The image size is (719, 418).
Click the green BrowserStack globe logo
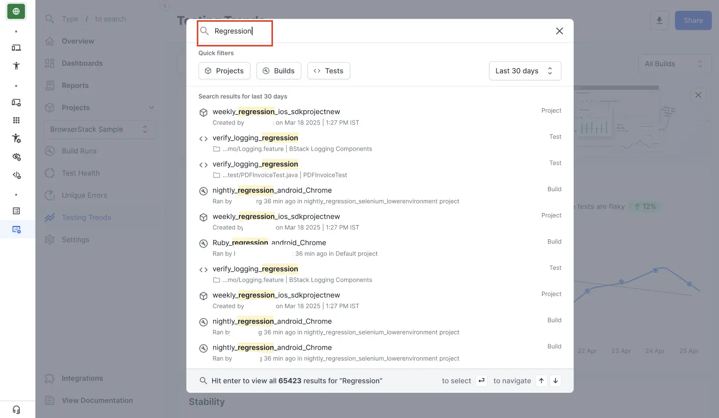(x=16, y=11)
